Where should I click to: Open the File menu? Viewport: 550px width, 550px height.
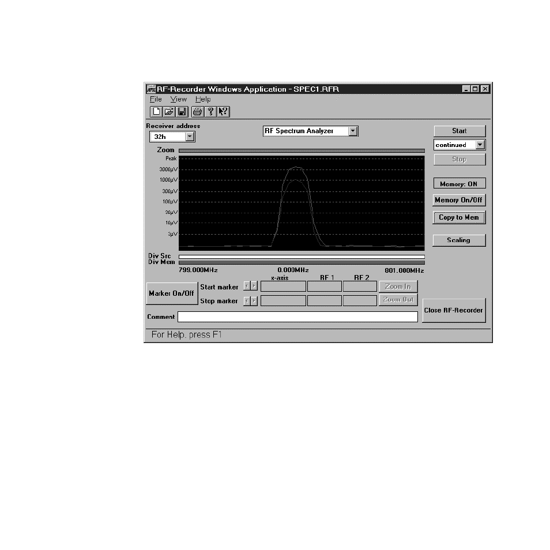point(156,99)
